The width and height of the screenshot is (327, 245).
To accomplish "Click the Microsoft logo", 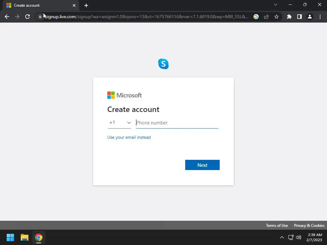I will pos(125,95).
